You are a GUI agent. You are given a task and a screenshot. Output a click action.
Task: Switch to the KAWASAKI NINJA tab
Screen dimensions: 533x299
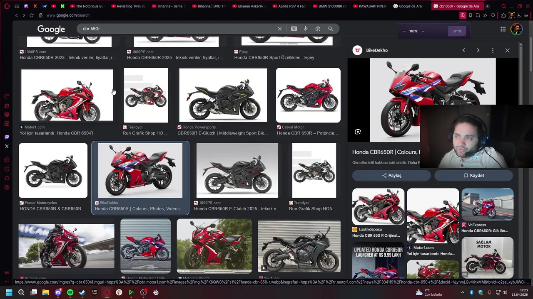[x=370, y=6]
